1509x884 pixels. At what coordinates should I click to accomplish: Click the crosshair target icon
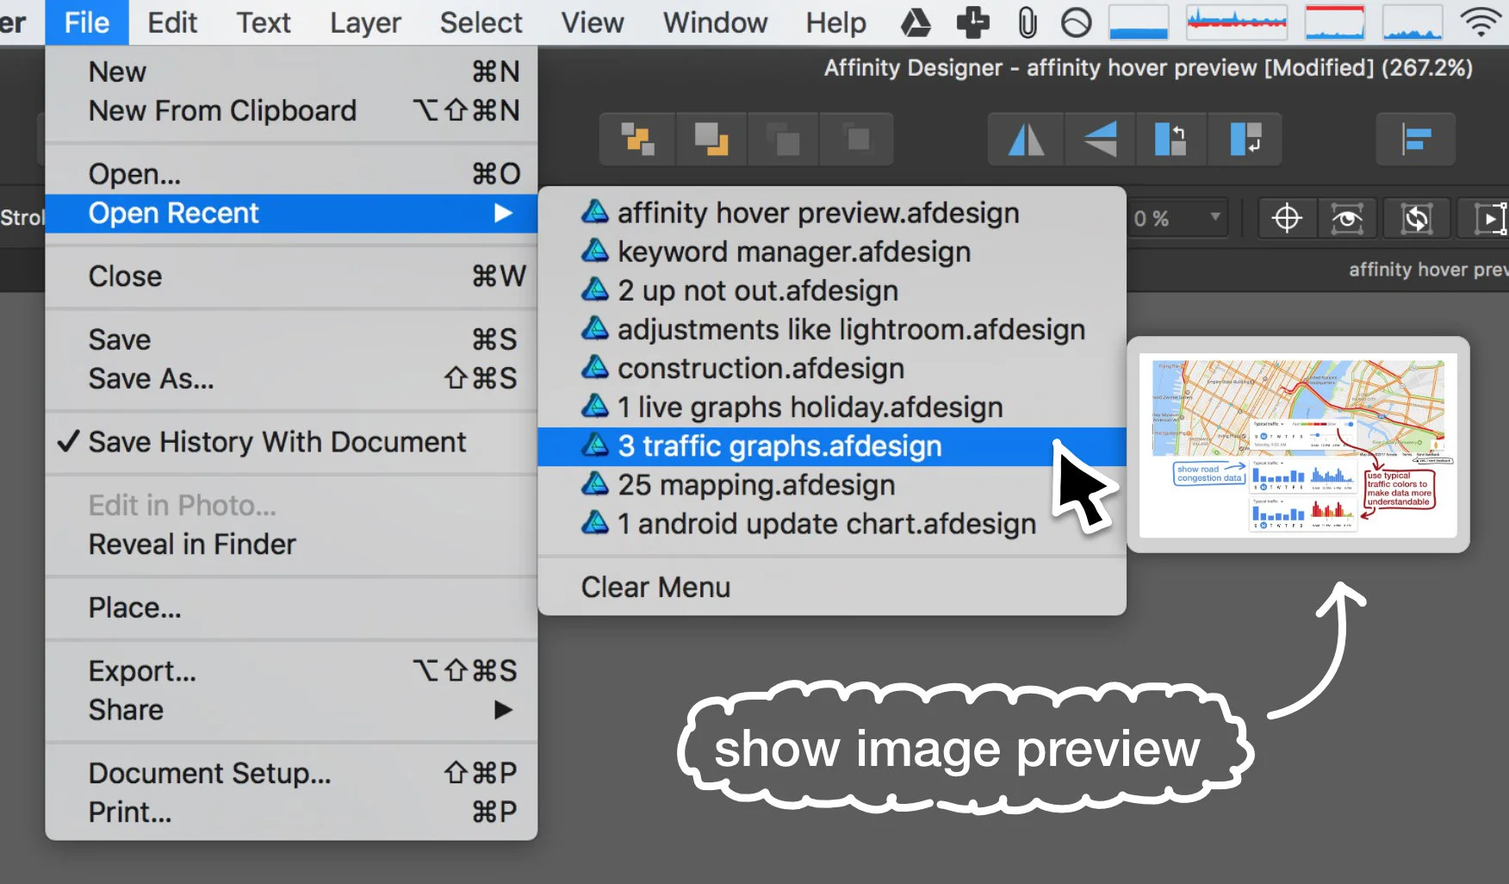tap(1287, 218)
